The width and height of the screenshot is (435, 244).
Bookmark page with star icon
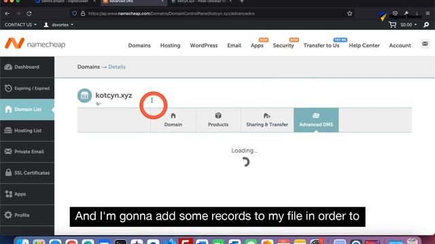pos(349,14)
